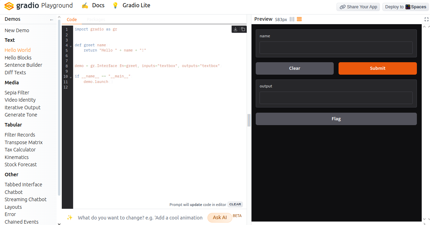Open the Streaming Chatbot demo
The height and width of the screenshot is (225, 430).
[x=26, y=199]
